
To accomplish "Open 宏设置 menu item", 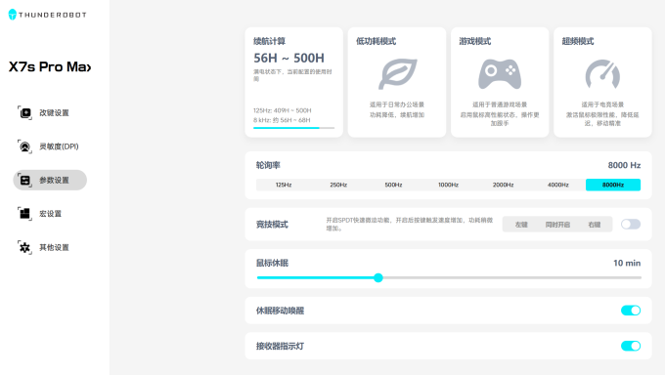I will 50,214.
